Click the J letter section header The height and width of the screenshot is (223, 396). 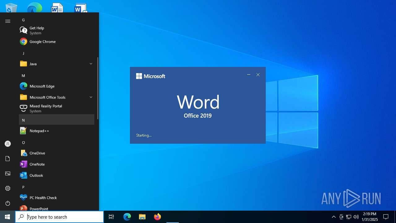click(57, 53)
